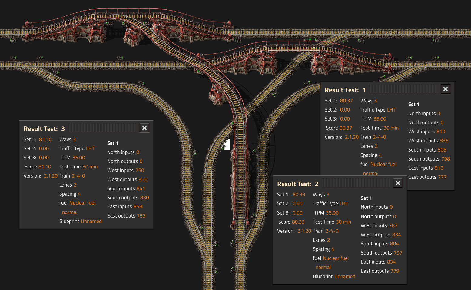Click TPM 35.00 in Result Test 3

[x=73, y=158]
